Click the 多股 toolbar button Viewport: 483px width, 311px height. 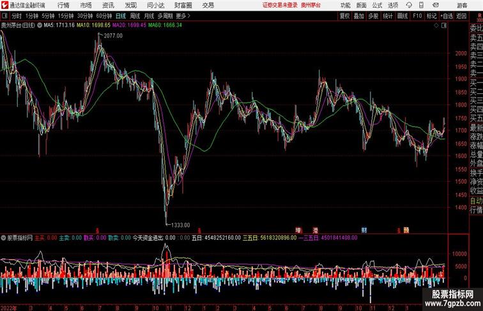point(373,16)
